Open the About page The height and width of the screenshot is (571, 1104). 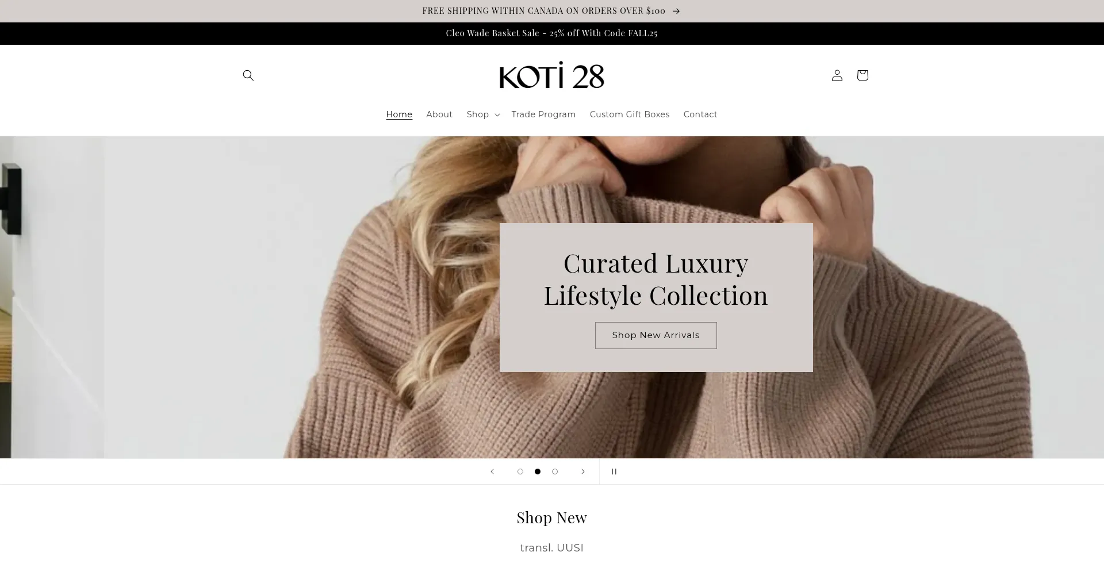pos(439,114)
